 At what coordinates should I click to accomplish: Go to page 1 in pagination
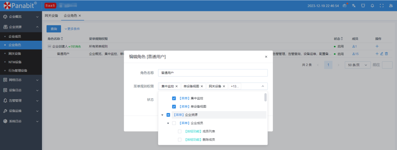(x=328, y=65)
